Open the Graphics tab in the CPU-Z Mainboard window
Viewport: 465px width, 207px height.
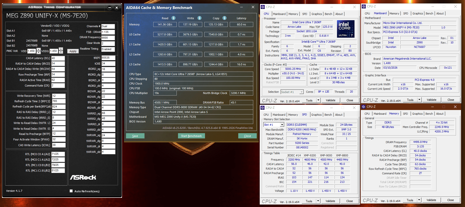[x=418, y=13]
